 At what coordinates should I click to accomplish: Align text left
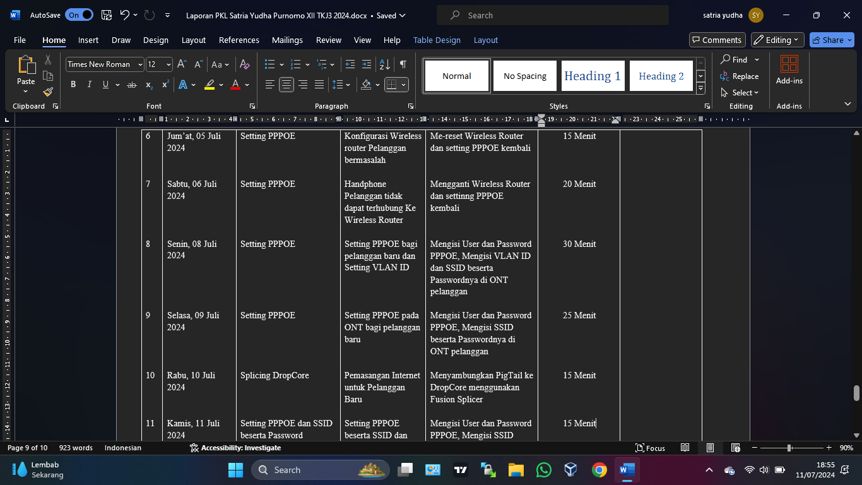[269, 85]
